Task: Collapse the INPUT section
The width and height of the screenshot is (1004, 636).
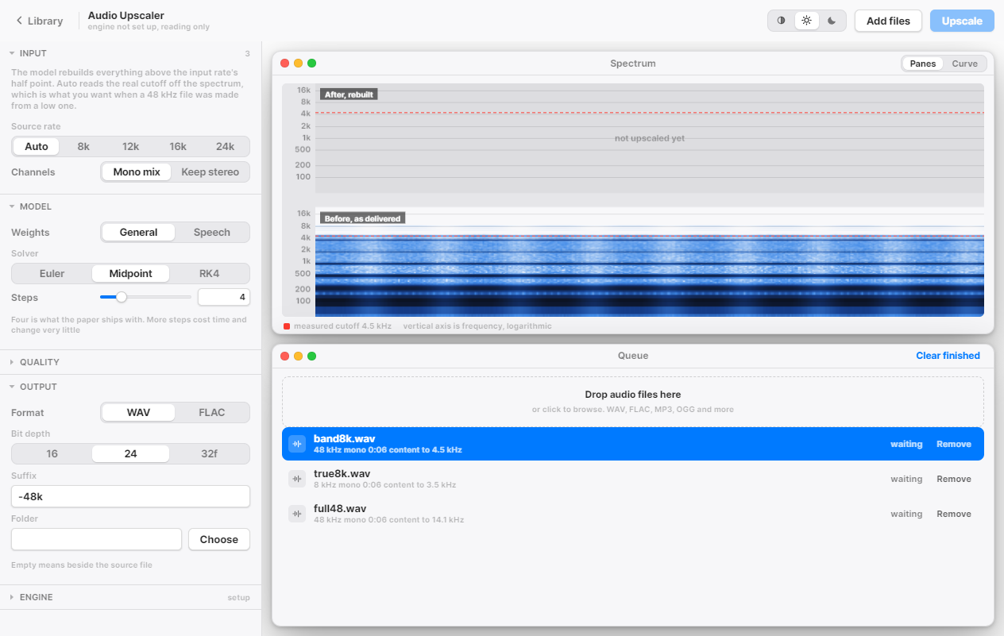Action: pos(130,53)
